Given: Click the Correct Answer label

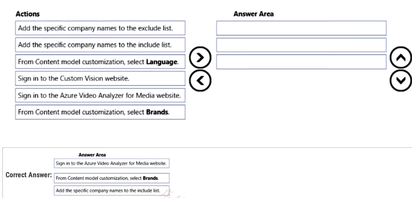Looking at the screenshot, I should [29, 175].
